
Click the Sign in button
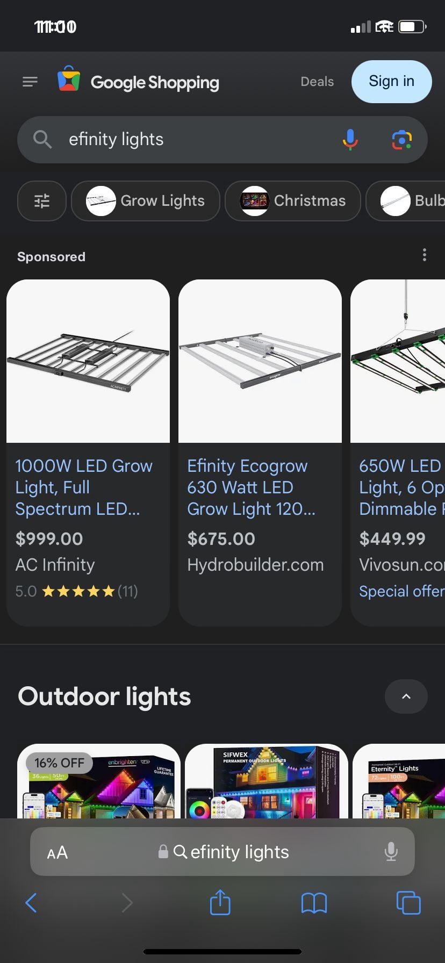pos(391,82)
